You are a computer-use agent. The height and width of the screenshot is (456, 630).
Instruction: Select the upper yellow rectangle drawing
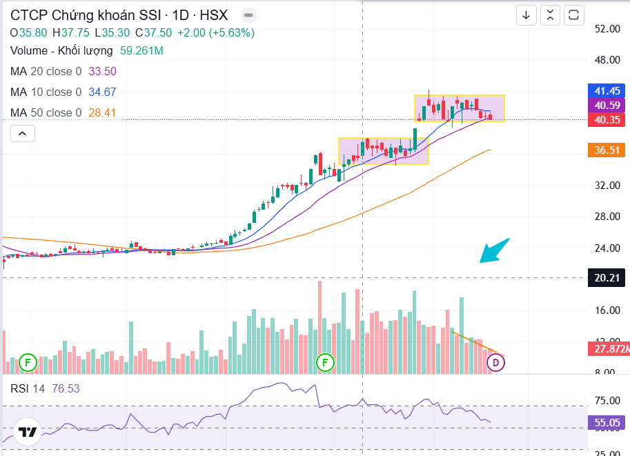tap(459, 95)
